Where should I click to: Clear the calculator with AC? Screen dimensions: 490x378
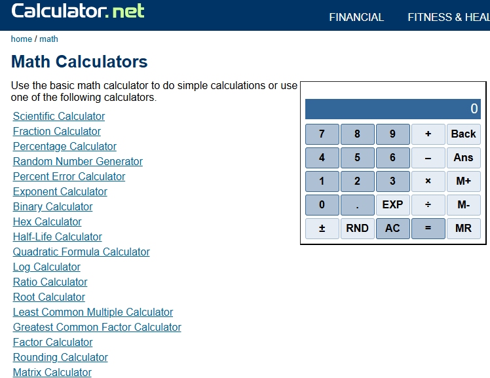click(x=392, y=229)
